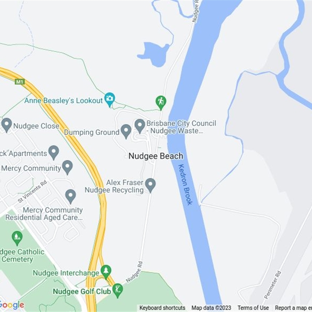This screenshot has width=312, height=312.
Task: Open the Dumping Ground location pin
Action: [x=126, y=131]
